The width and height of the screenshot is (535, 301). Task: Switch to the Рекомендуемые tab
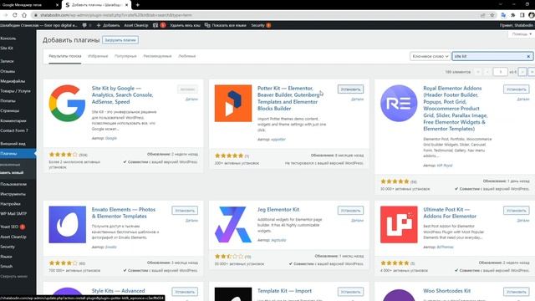(x=157, y=56)
